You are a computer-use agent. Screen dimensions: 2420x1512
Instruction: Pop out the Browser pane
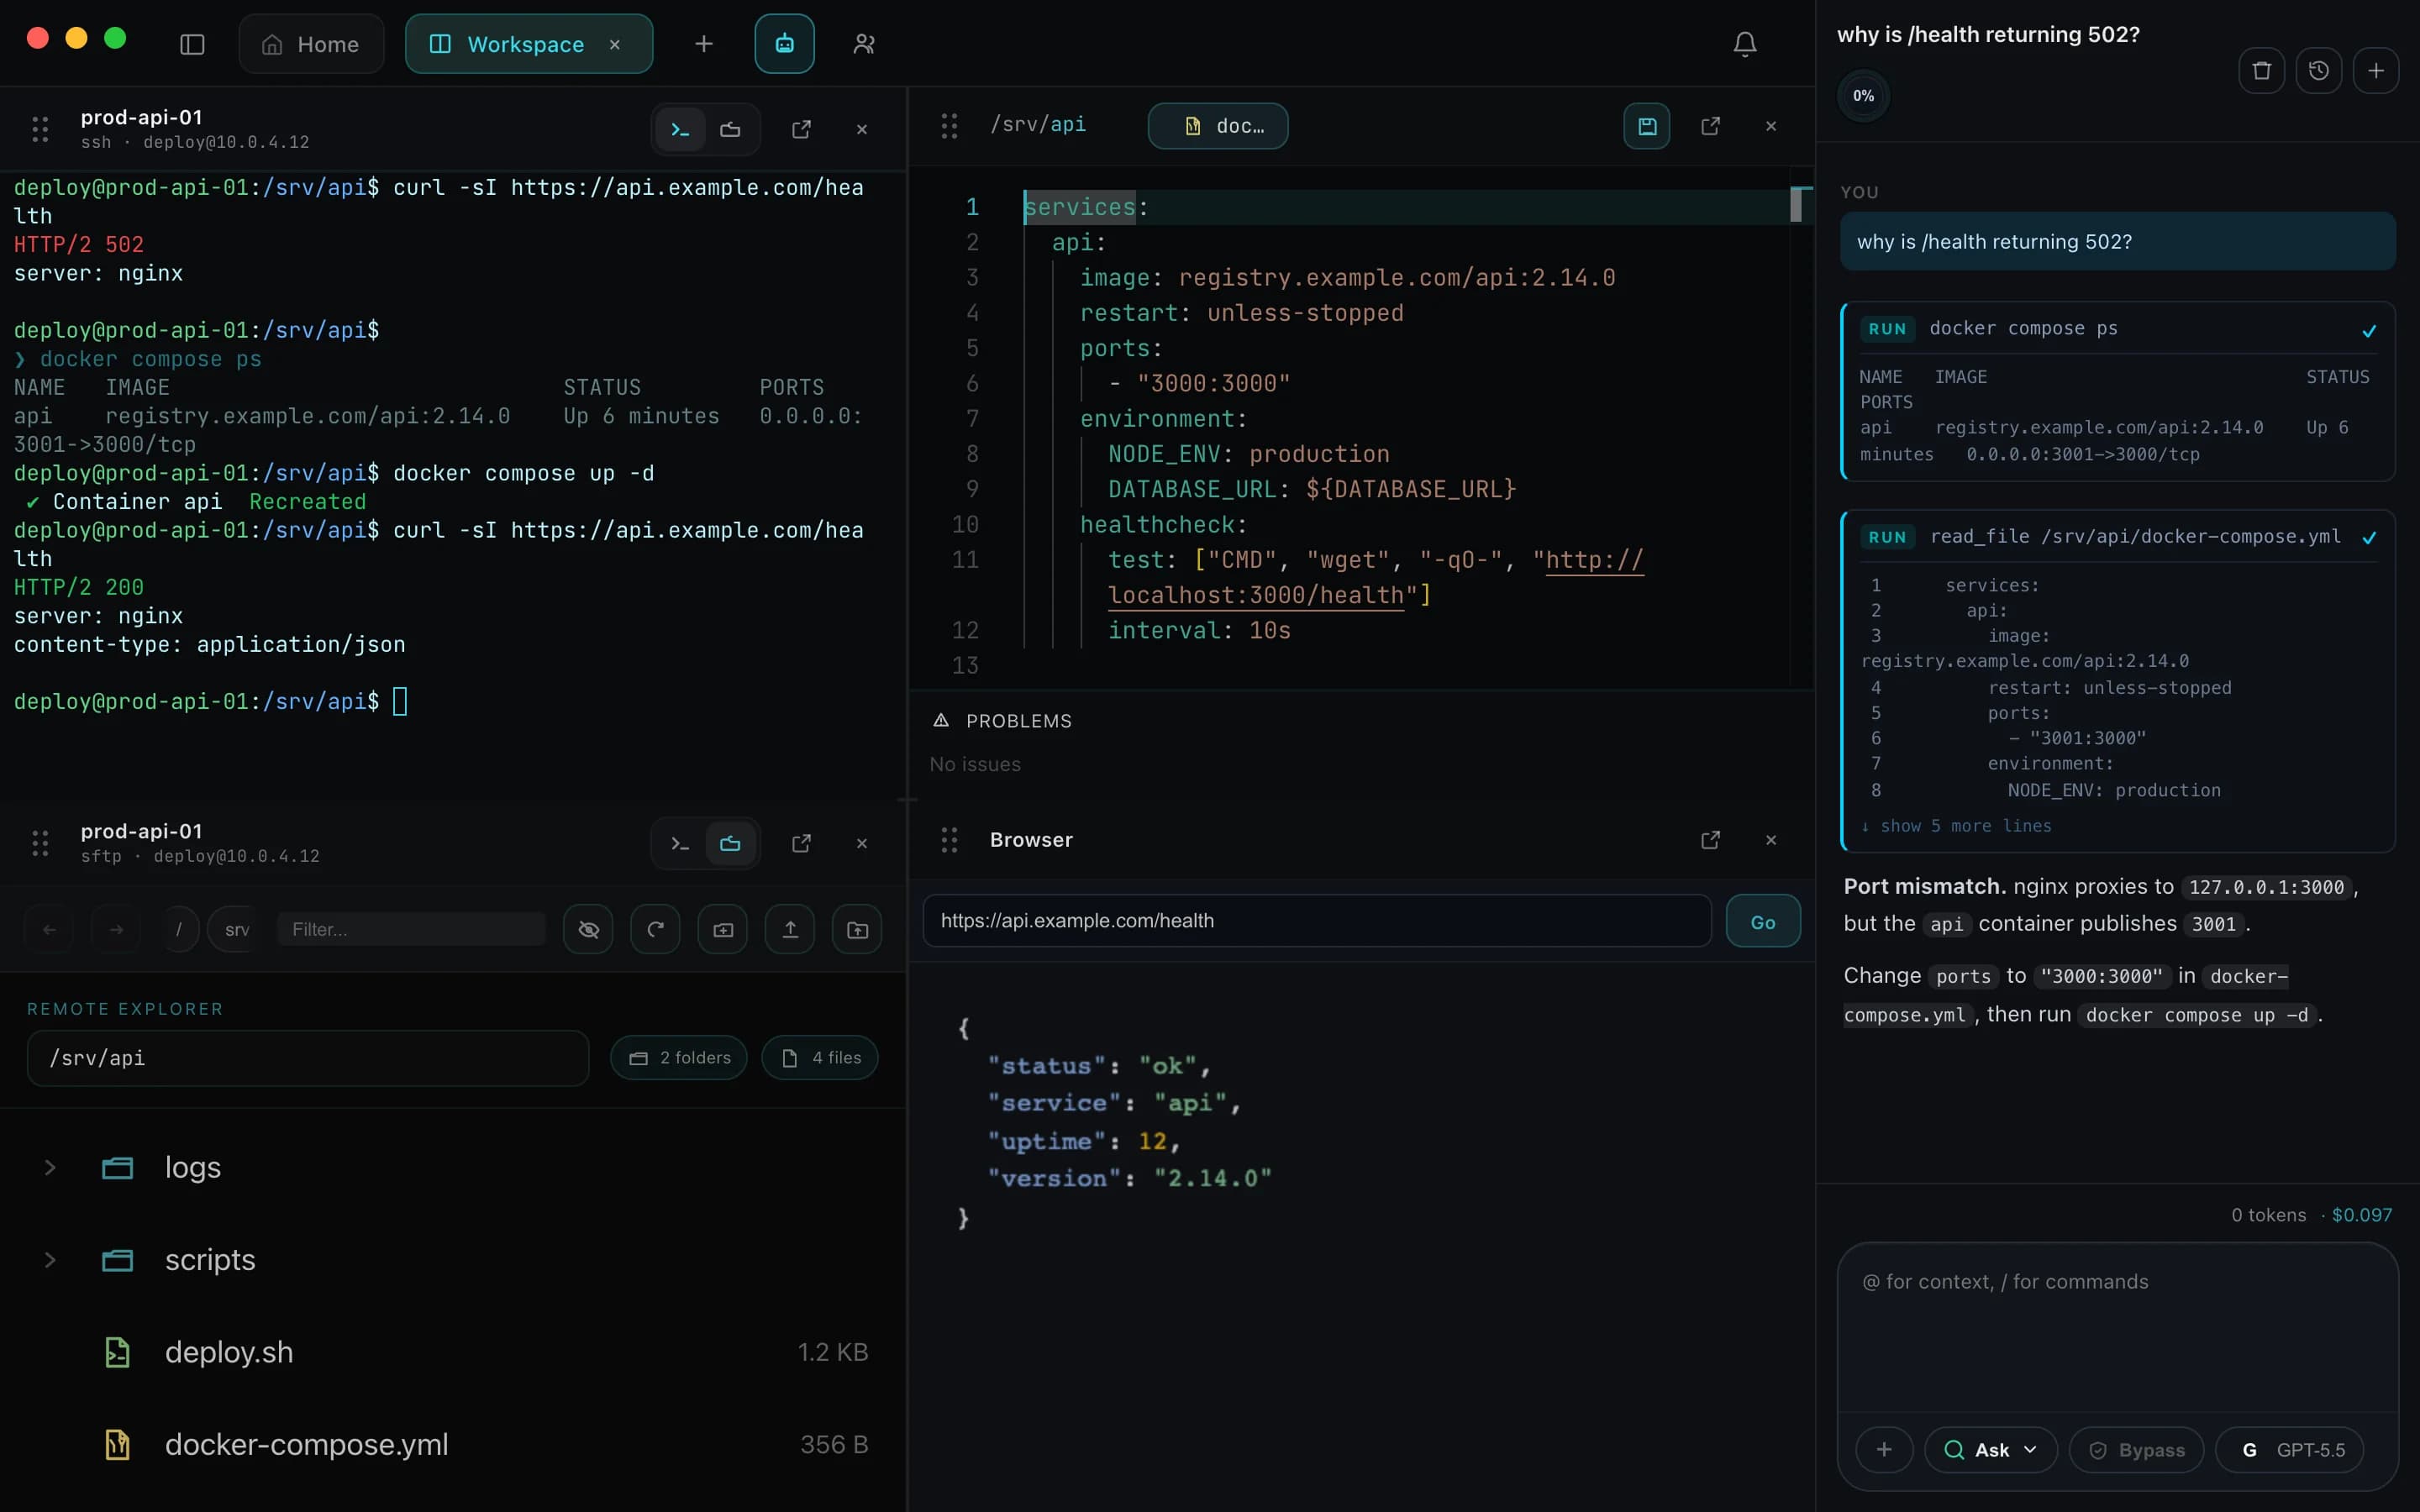(x=1711, y=840)
